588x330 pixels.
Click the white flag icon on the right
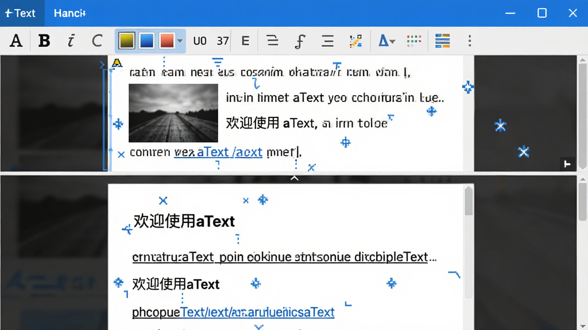tap(567, 164)
